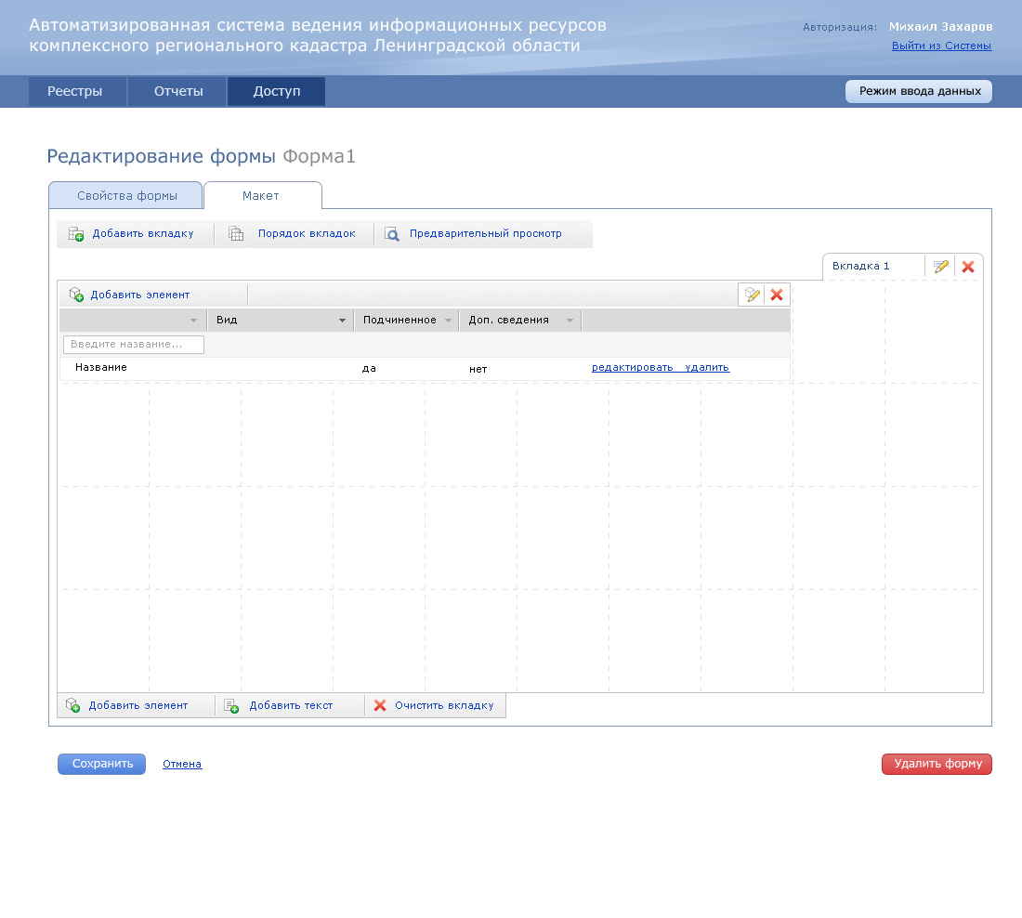Screen dimensions: 1022x918
Task: Expand the 'Вид' column dropdown arrow
Action: pos(342,321)
